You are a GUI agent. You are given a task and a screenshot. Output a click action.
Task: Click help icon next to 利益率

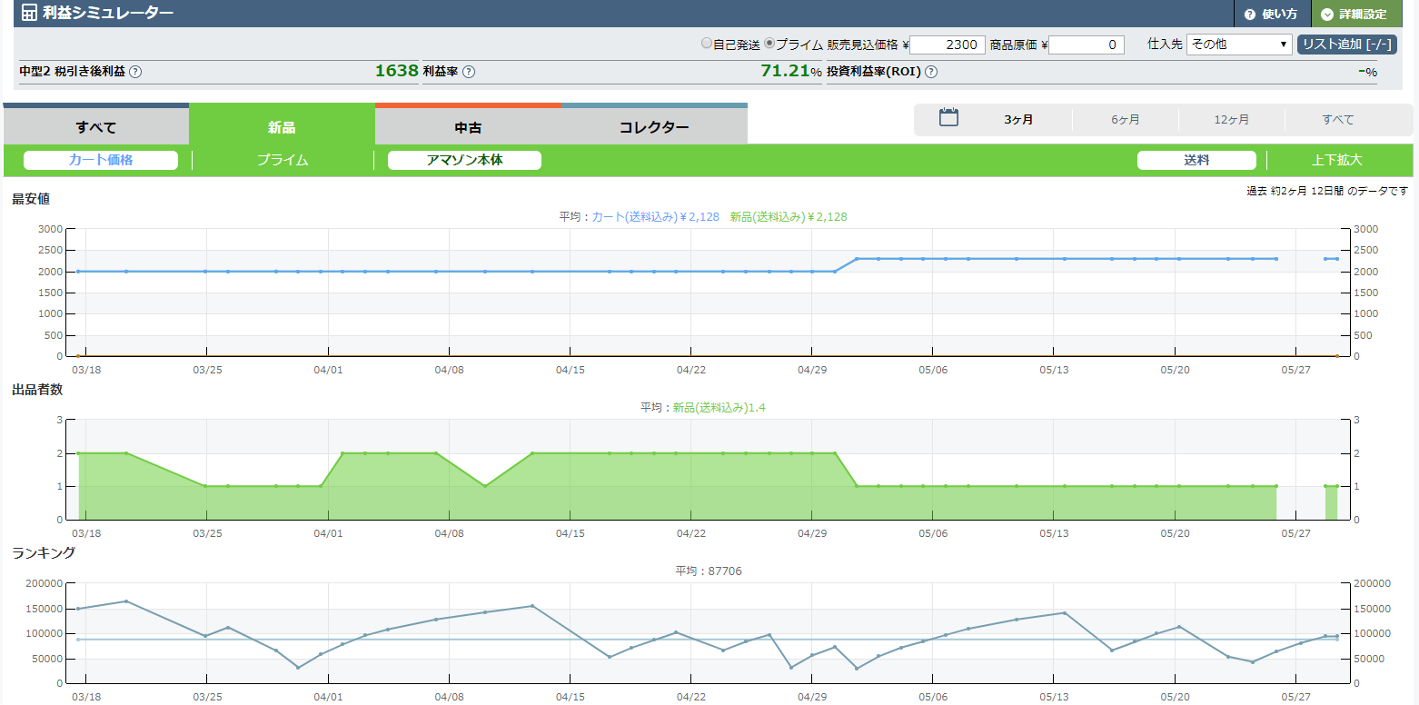pyautogui.click(x=469, y=72)
